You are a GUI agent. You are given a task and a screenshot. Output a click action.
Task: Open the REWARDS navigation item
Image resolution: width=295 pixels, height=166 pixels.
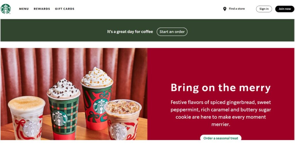pyautogui.click(x=42, y=9)
